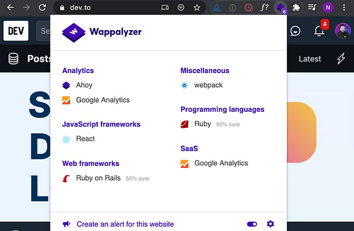Click the blue triangle extension icon
This screenshot has width=354, height=231.
click(x=217, y=8)
